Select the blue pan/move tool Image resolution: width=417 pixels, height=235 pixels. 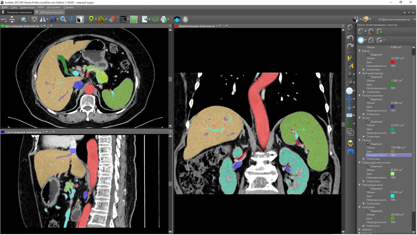[x=71, y=19]
